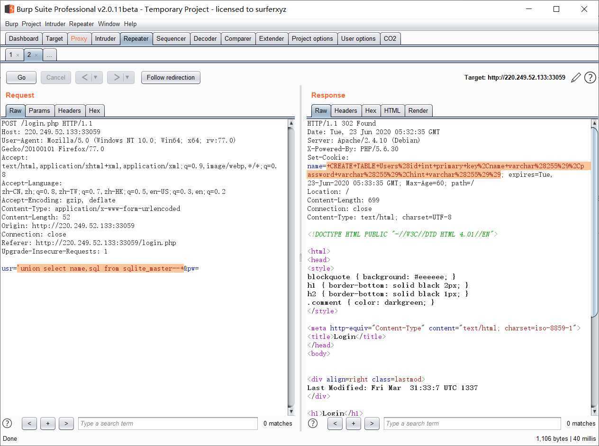This screenshot has height=446, width=599.
Task: Go to next search match in Request
Action: click(x=66, y=423)
